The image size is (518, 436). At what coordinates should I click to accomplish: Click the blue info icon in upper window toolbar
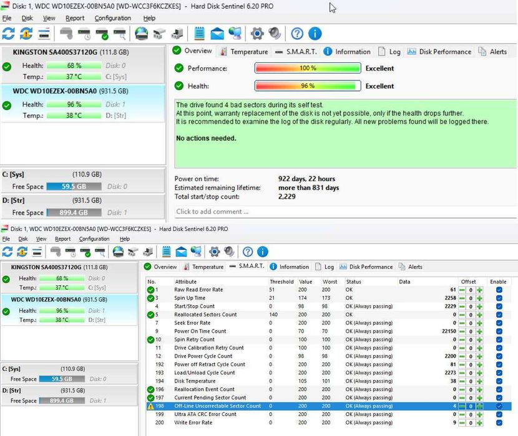[x=315, y=33]
